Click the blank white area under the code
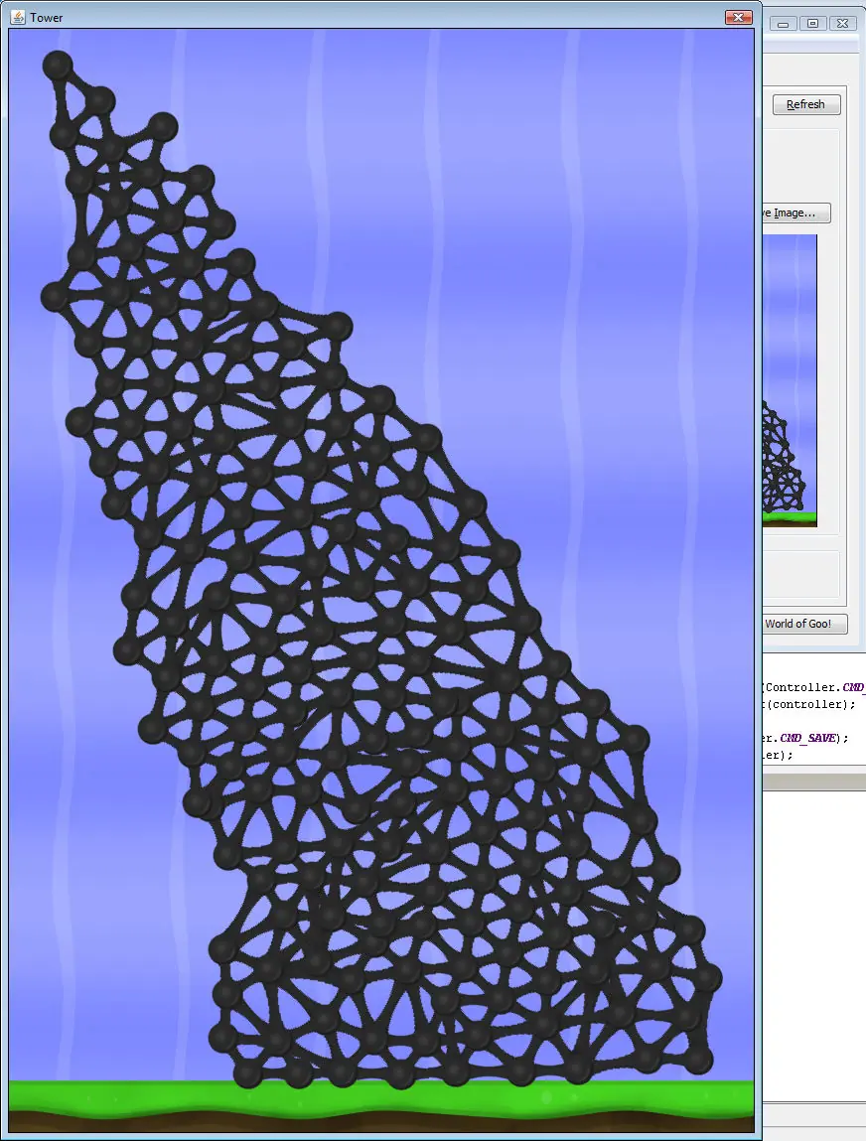 point(813,946)
